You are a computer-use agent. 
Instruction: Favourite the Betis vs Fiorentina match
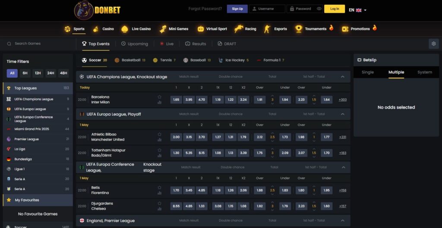click(160, 187)
